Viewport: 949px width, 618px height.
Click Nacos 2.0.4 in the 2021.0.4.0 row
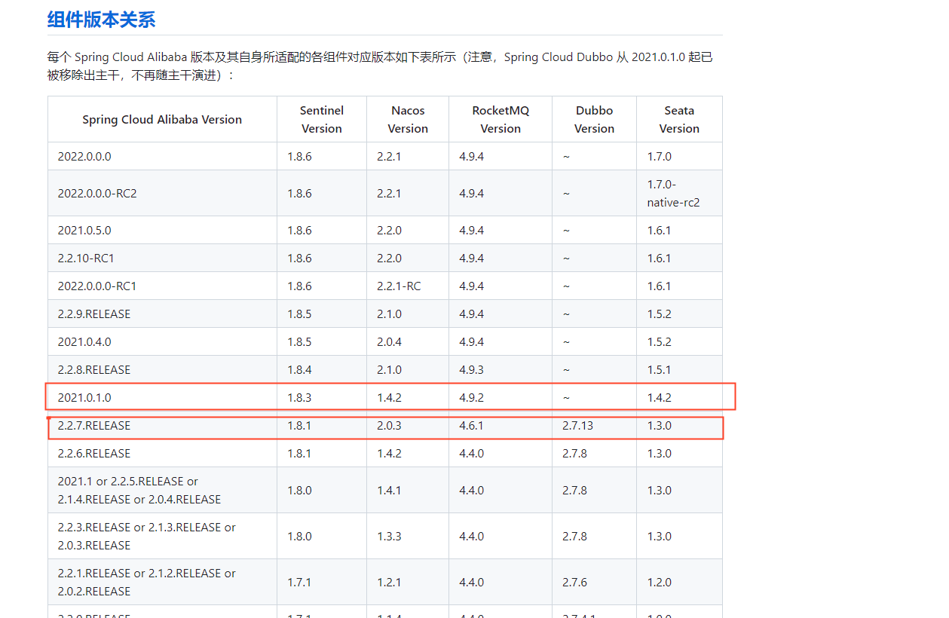coord(389,341)
